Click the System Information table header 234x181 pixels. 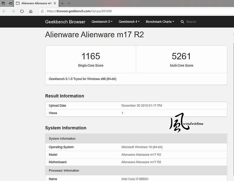(136, 139)
